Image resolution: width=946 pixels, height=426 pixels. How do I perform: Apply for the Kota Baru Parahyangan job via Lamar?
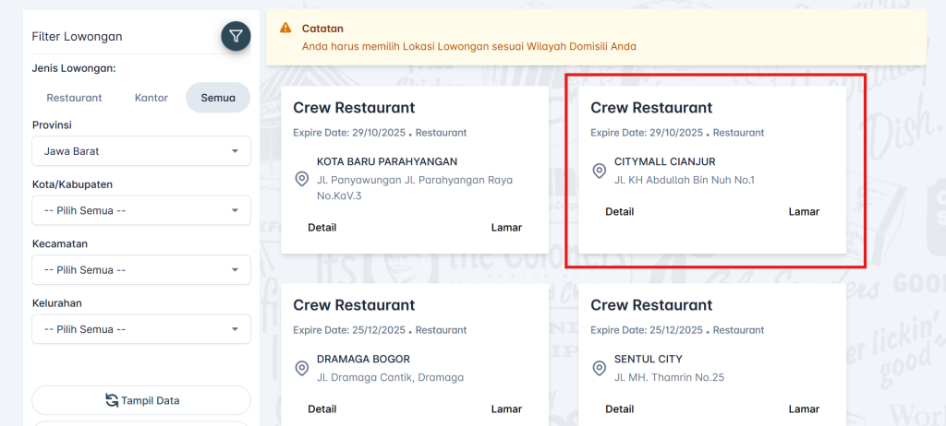point(506,228)
